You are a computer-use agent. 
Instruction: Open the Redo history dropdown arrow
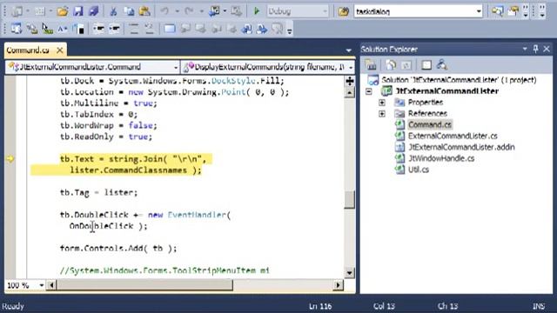pos(201,11)
